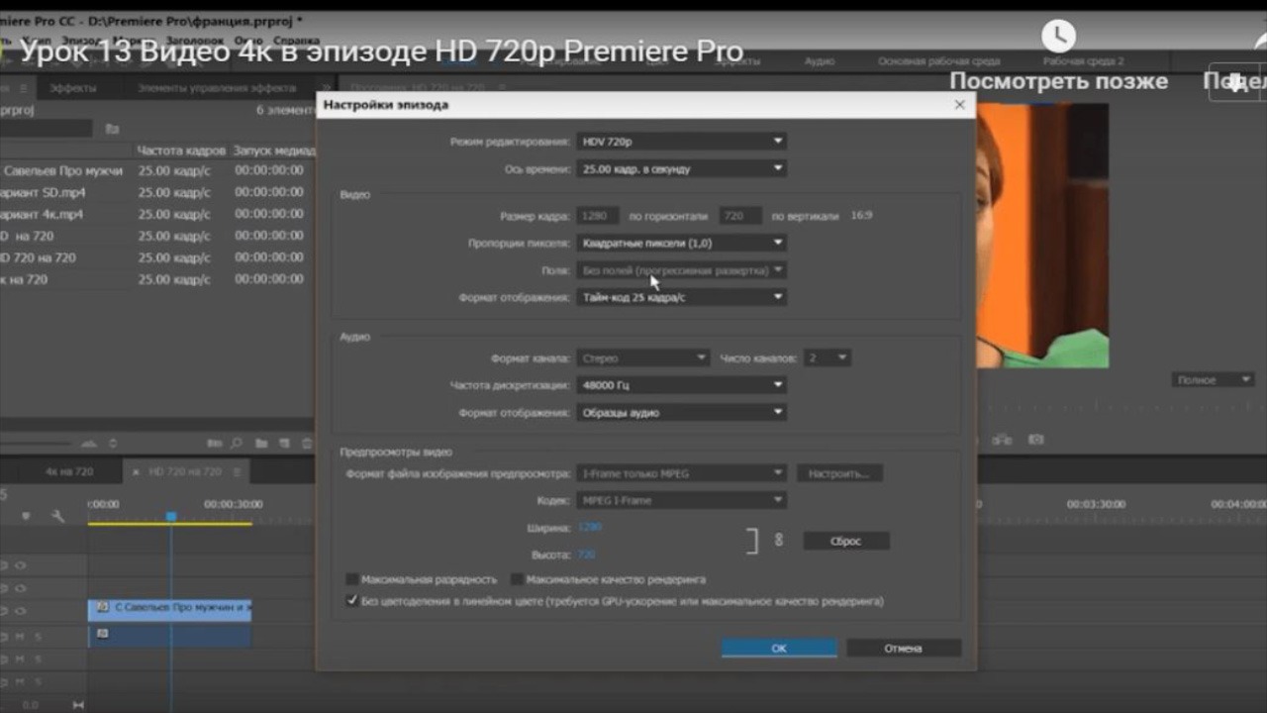Click the trash delete icon in project panel
The height and width of the screenshot is (713, 1267).
point(307,443)
